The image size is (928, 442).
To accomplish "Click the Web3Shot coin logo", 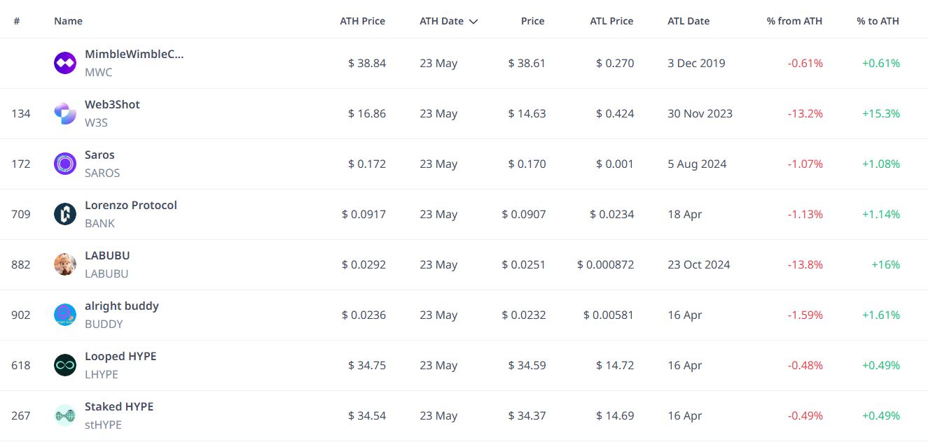I will [65, 113].
